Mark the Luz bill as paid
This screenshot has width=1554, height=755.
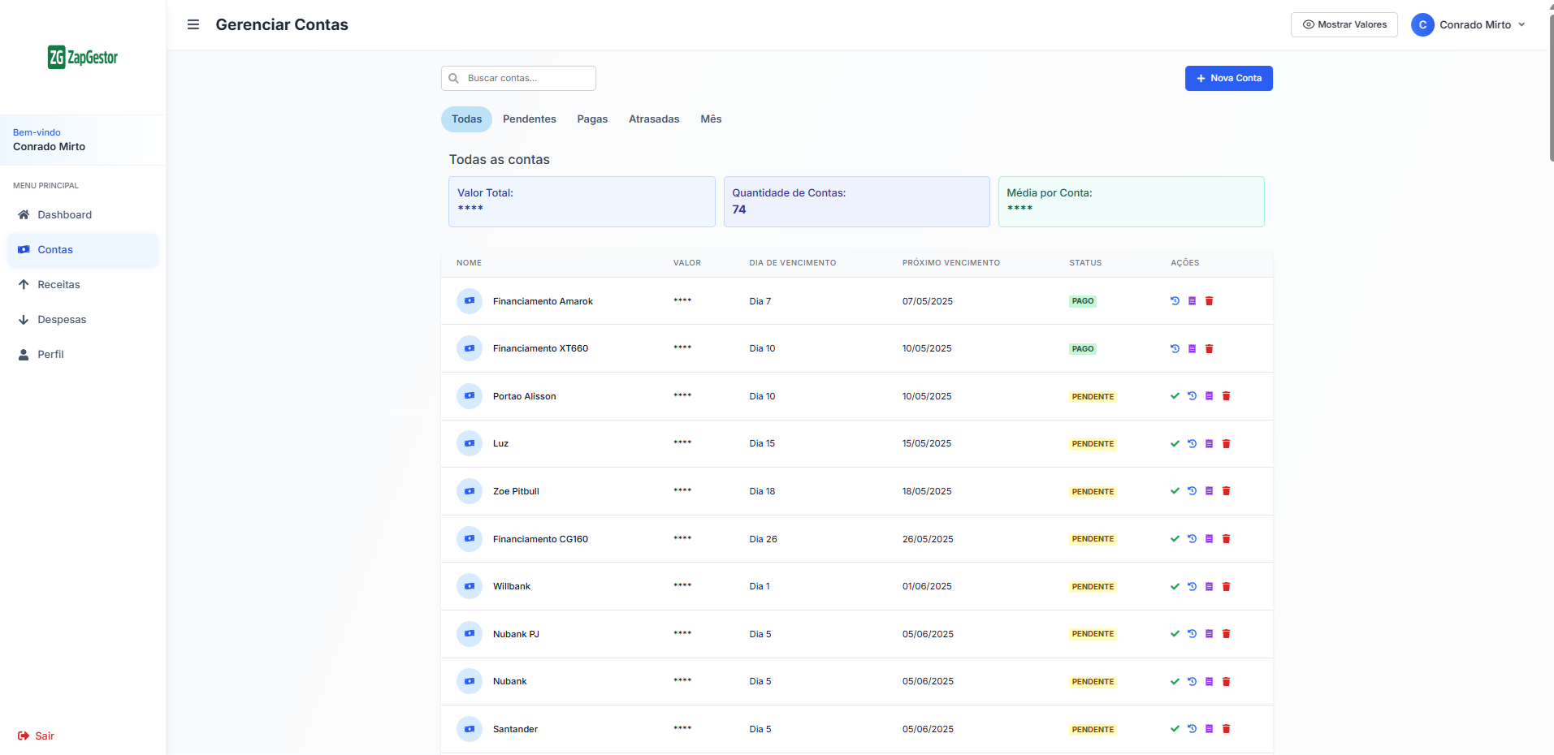1174,443
